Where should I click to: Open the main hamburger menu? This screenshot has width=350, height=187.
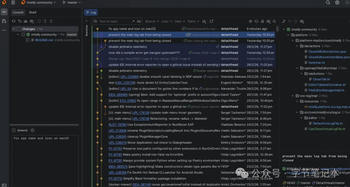pos(13,3)
